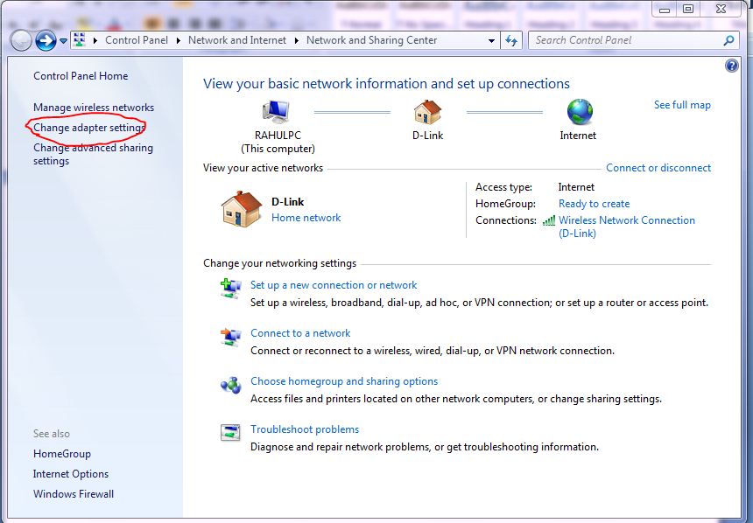
Task: Click the D-Link Home network house icon
Action: pyautogui.click(x=242, y=209)
